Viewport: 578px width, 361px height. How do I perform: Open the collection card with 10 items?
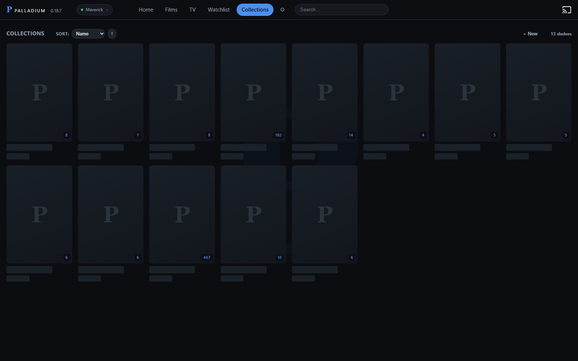click(x=253, y=214)
